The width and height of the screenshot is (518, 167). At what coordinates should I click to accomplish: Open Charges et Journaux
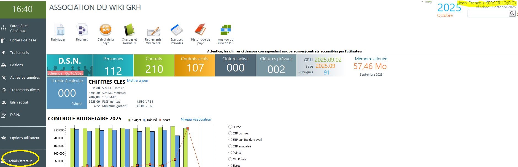(x=129, y=30)
